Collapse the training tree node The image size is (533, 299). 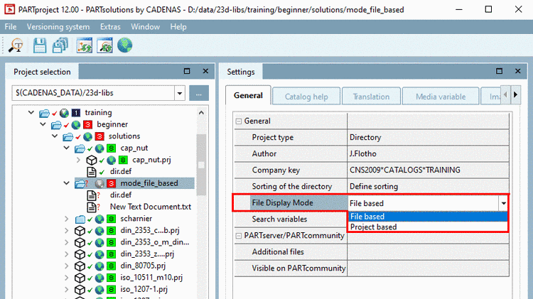pos(31,112)
